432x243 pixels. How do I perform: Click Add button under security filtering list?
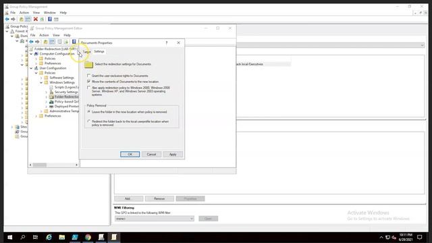coord(129,198)
